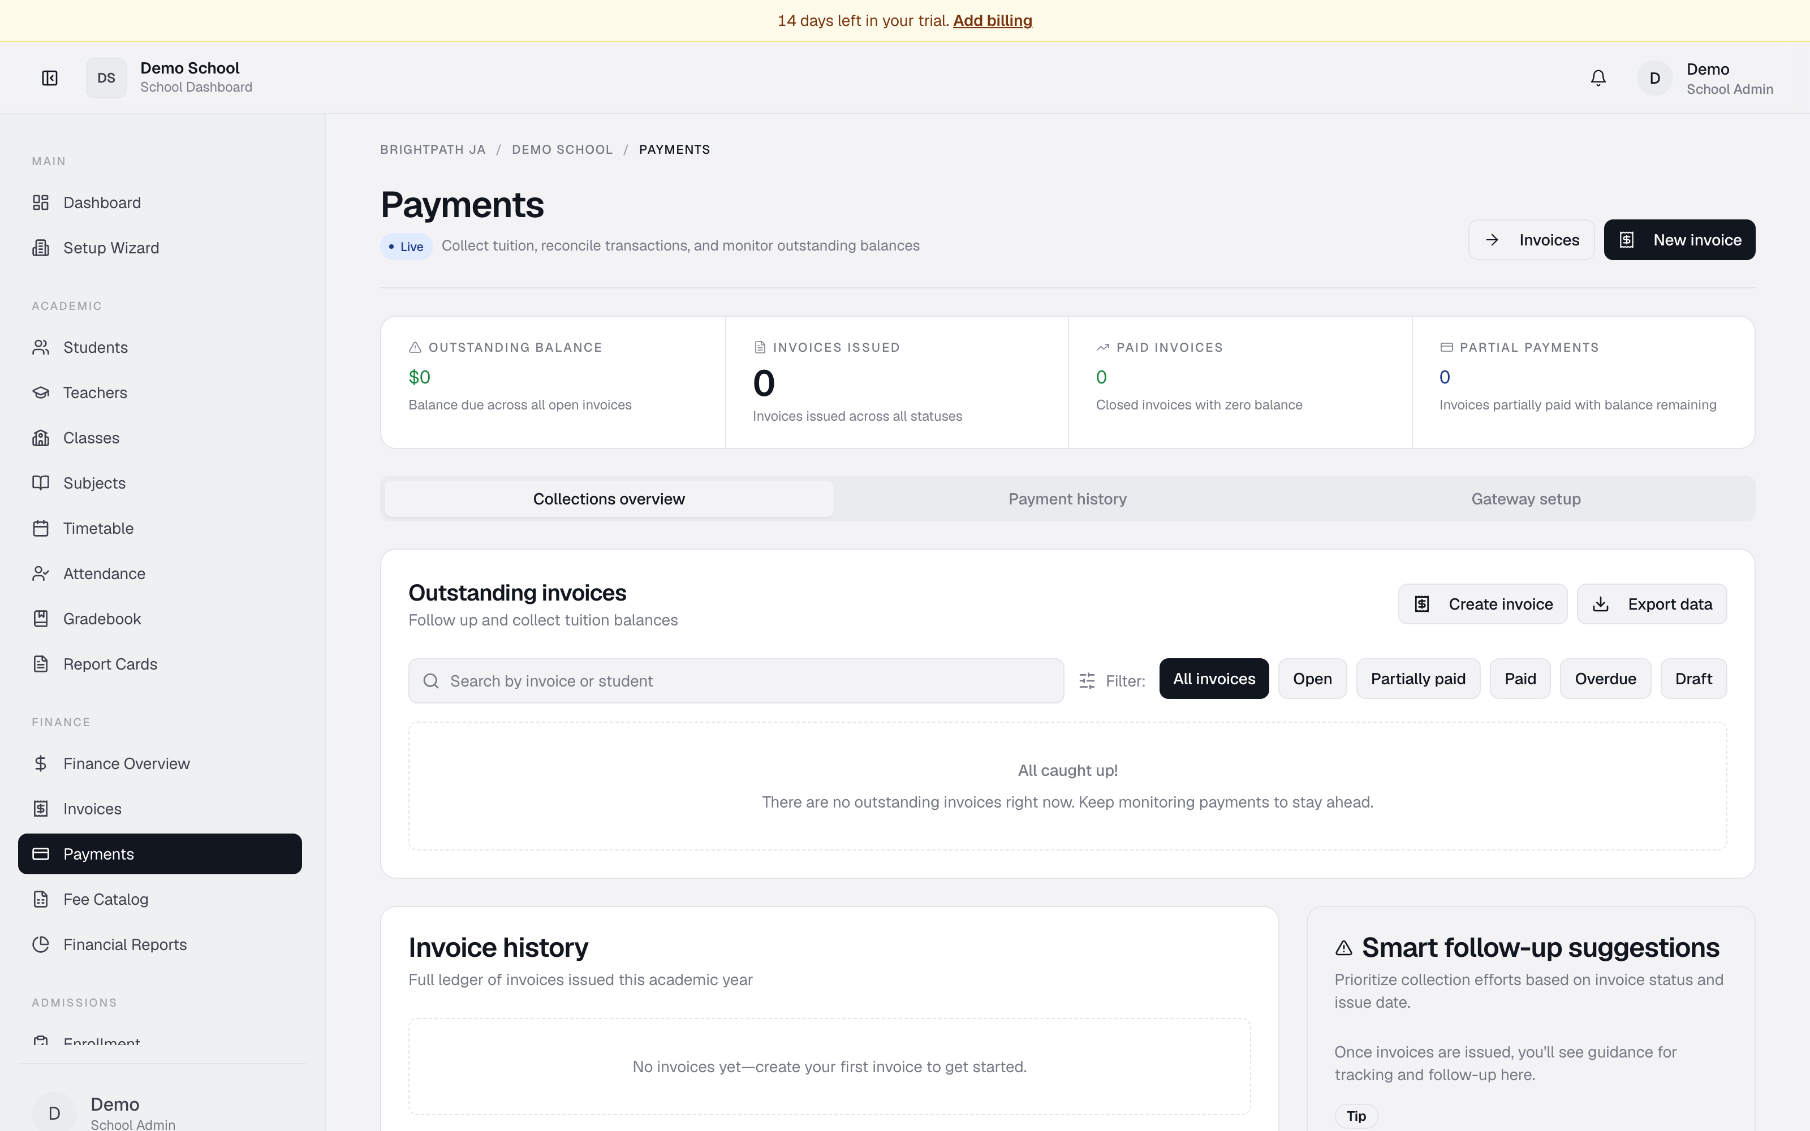Click the Export data button
Image resolution: width=1810 pixels, height=1131 pixels.
coord(1652,603)
